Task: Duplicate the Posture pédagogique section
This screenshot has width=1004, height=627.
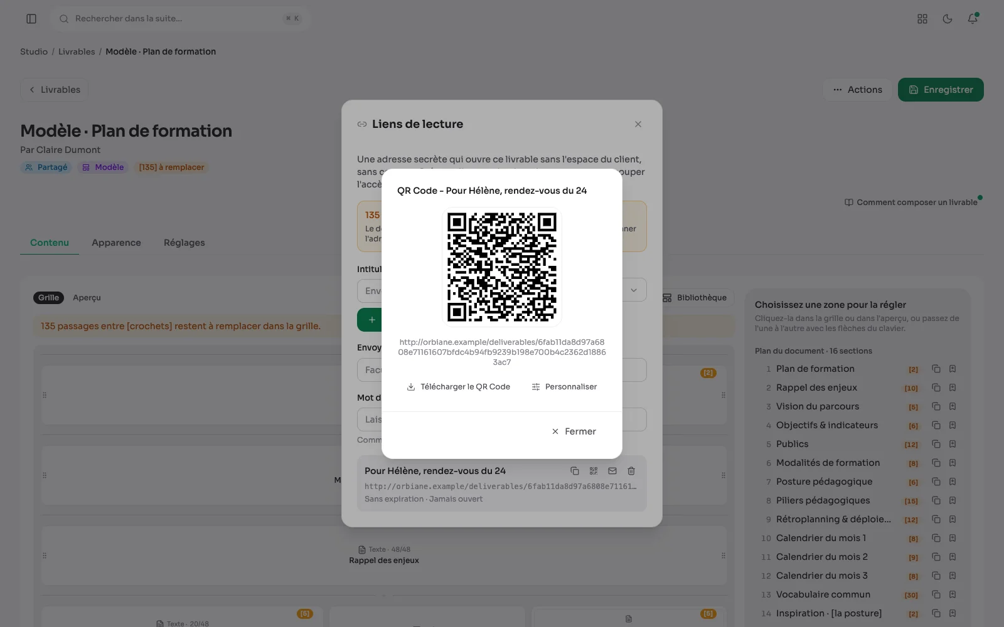Action: (936, 482)
